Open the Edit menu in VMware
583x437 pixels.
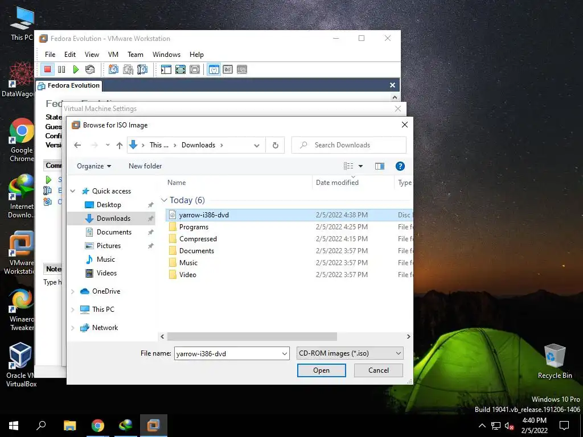click(x=70, y=55)
